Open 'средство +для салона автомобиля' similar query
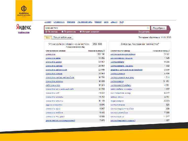The height and width of the screenshot is (141, 188). [x=126, y=70]
